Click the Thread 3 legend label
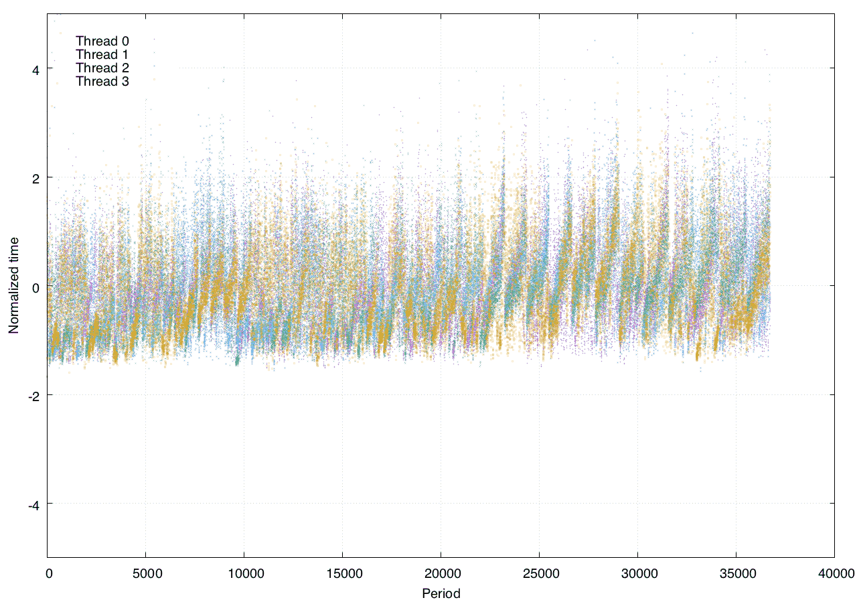This screenshot has height=600, width=857. 102,81
